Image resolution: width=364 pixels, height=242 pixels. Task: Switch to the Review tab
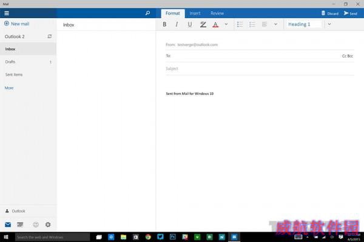pyautogui.click(x=217, y=13)
